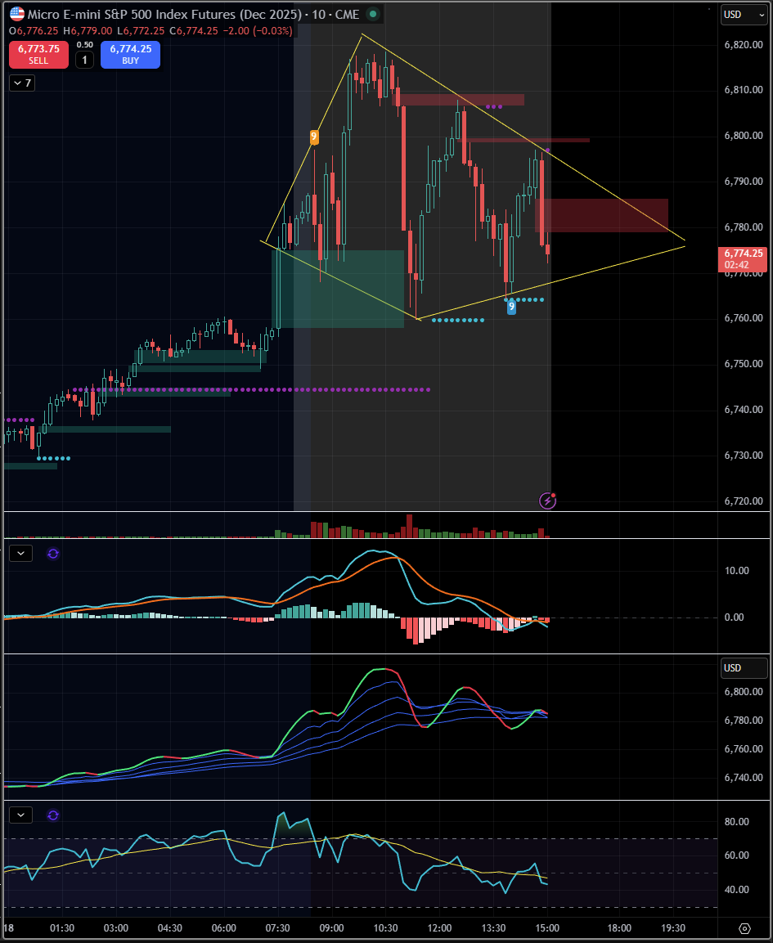Viewport: 773px width, 943px height.
Task: Collapse the RSI pane legend chevron
Action: pos(21,815)
